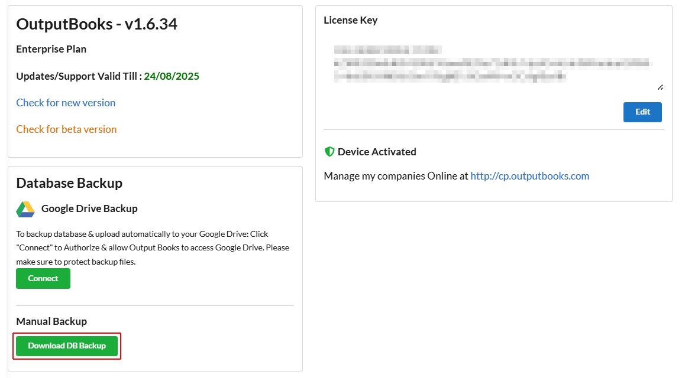Edit the license key with the Edit button
The width and height of the screenshot is (685, 378).
[x=642, y=112]
